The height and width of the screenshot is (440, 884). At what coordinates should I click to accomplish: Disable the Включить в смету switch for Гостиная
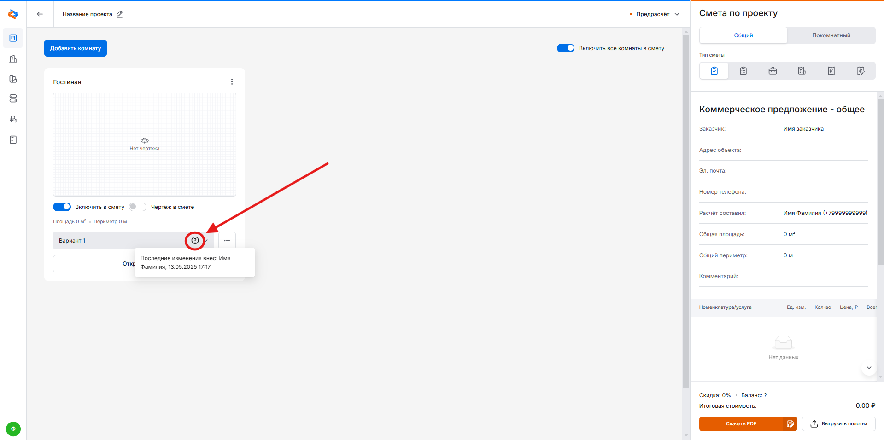pos(62,207)
